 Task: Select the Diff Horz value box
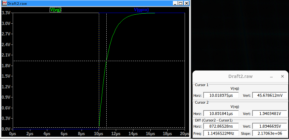click(221, 127)
